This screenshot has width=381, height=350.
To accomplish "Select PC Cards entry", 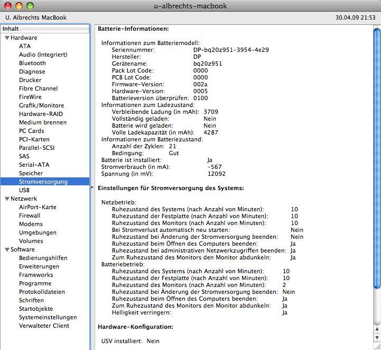I will click(32, 131).
